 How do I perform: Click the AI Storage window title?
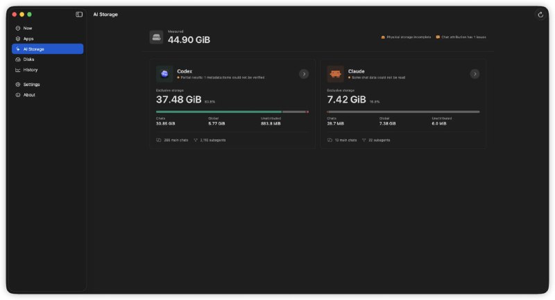point(105,15)
